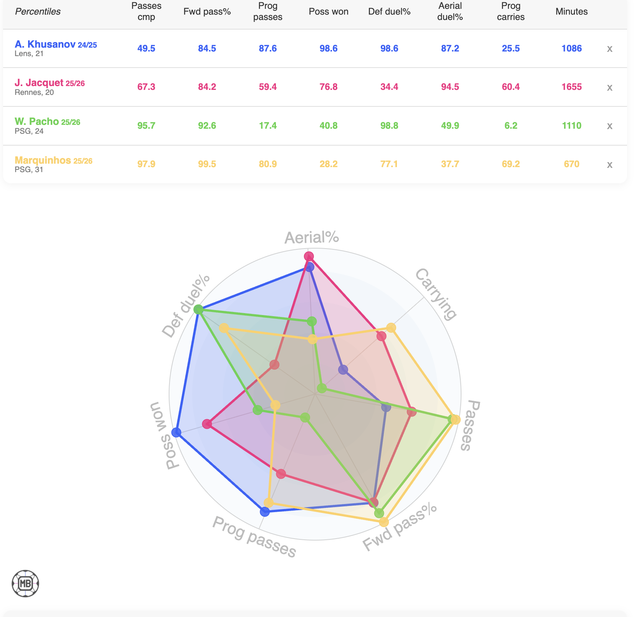Select W. Pacho player name
The height and width of the screenshot is (617, 634).
[37, 122]
